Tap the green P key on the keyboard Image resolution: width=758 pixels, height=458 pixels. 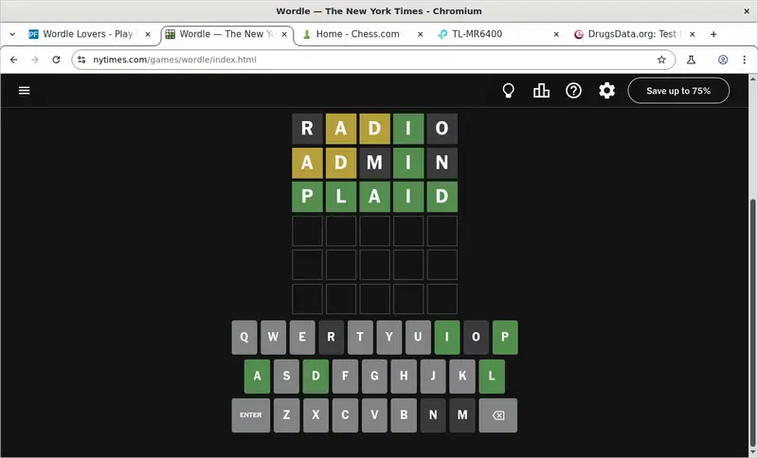pos(505,337)
